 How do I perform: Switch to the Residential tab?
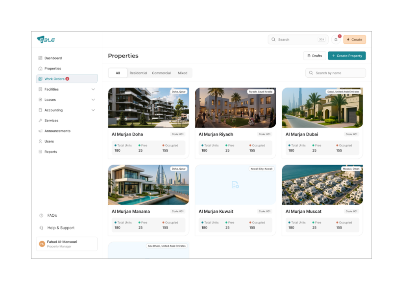point(138,73)
